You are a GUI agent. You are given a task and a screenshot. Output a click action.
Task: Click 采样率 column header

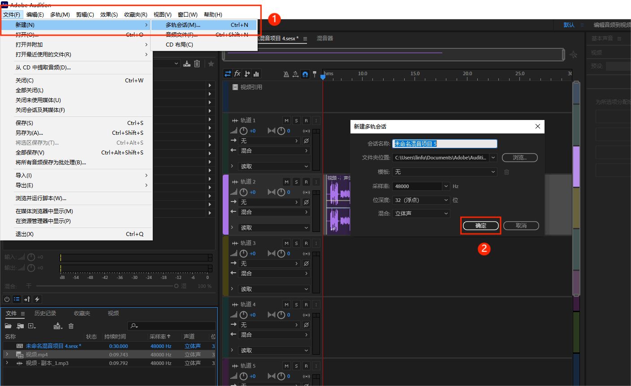(160, 336)
